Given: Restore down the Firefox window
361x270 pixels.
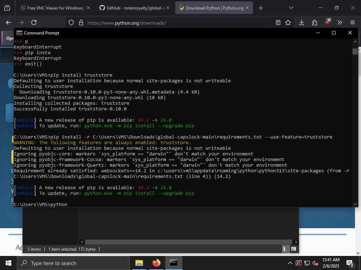Looking at the screenshot, I should 337,8.
